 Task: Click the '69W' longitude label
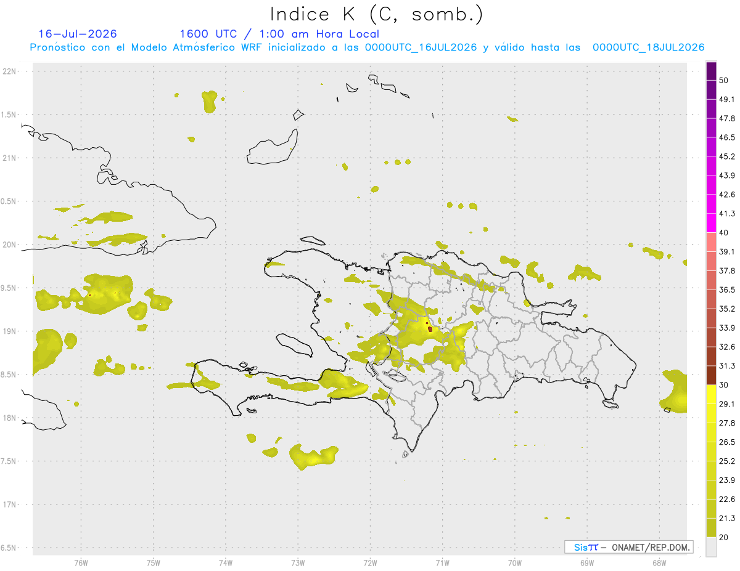point(587,562)
